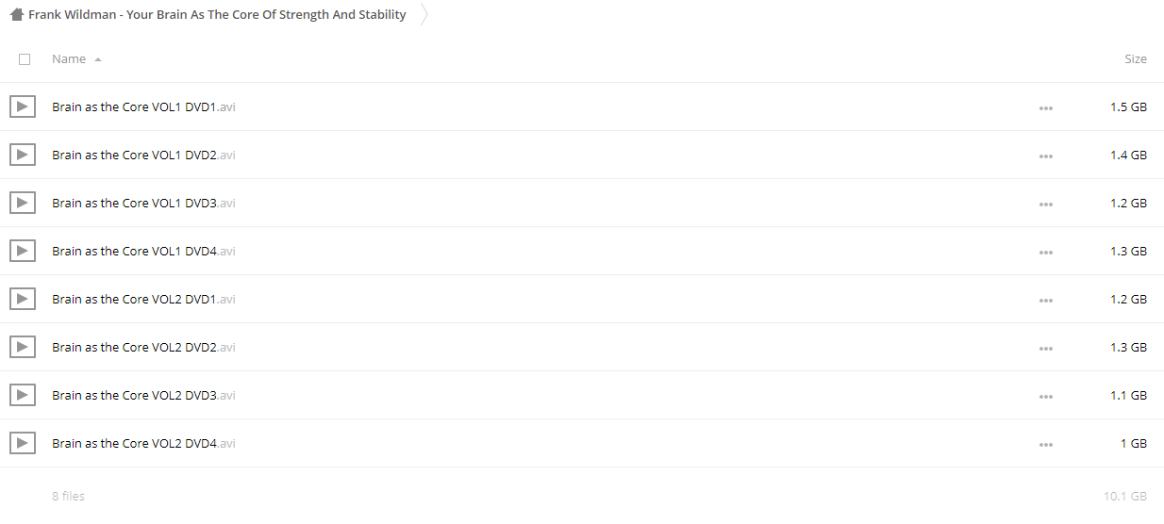The image size is (1164, 524).
Task: Toggle the name sort direction arrow
Action: coord(98,59)
